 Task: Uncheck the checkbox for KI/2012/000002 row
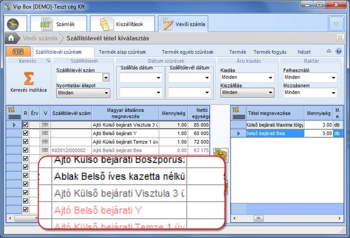tap(26, 150)
